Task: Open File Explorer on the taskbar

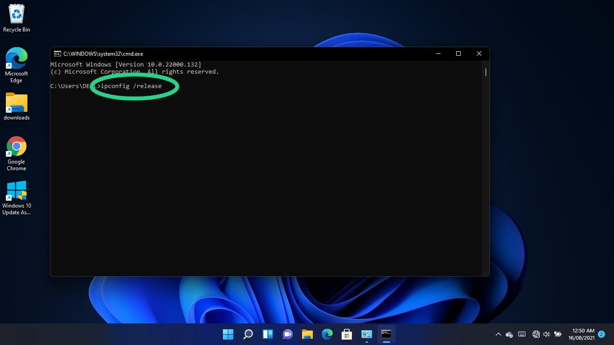Action: 307,334
